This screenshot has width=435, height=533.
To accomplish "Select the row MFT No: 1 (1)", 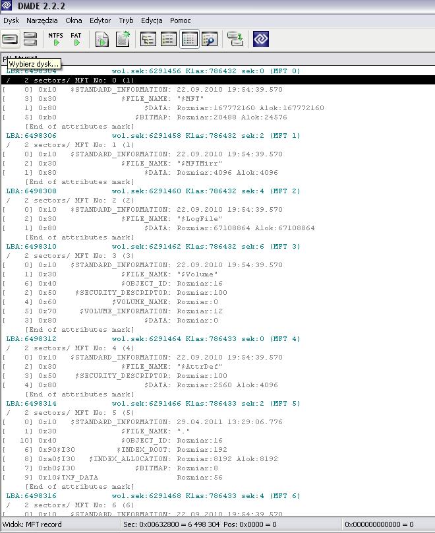I will pos(218,145).
